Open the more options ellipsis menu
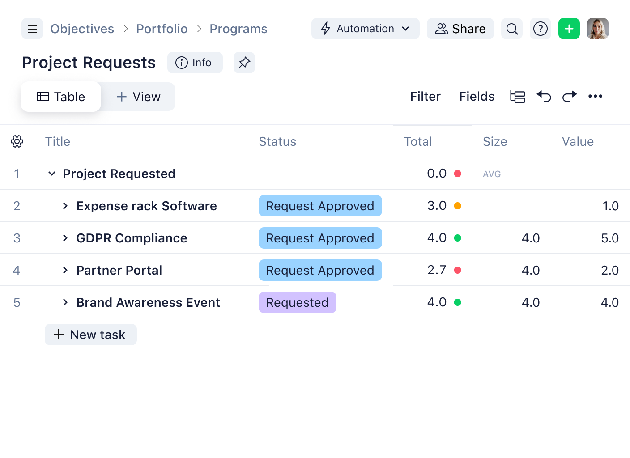 595,96
